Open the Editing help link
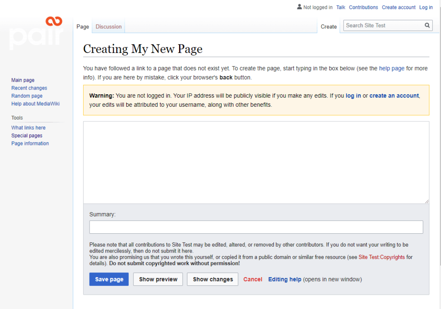The height and width of the screenshot is (309, 441). coord(285,279)
